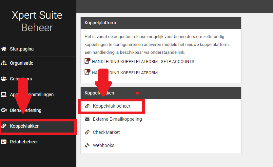Click the home icon beside Startpagina
This screenshot has width=273, height=167.
coord(4,49)
